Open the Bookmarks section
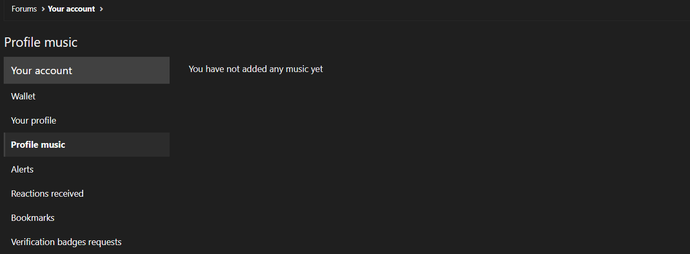 33,218
